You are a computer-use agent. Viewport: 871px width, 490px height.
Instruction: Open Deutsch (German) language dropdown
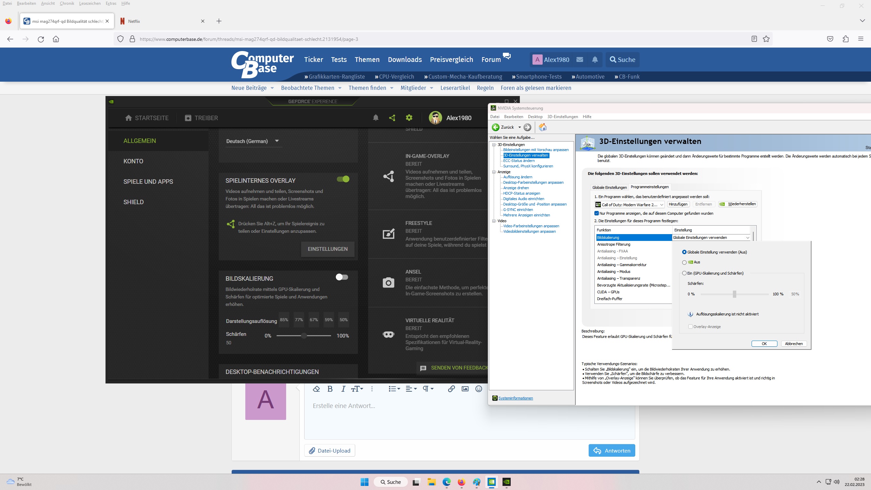[x=253, y=141]
